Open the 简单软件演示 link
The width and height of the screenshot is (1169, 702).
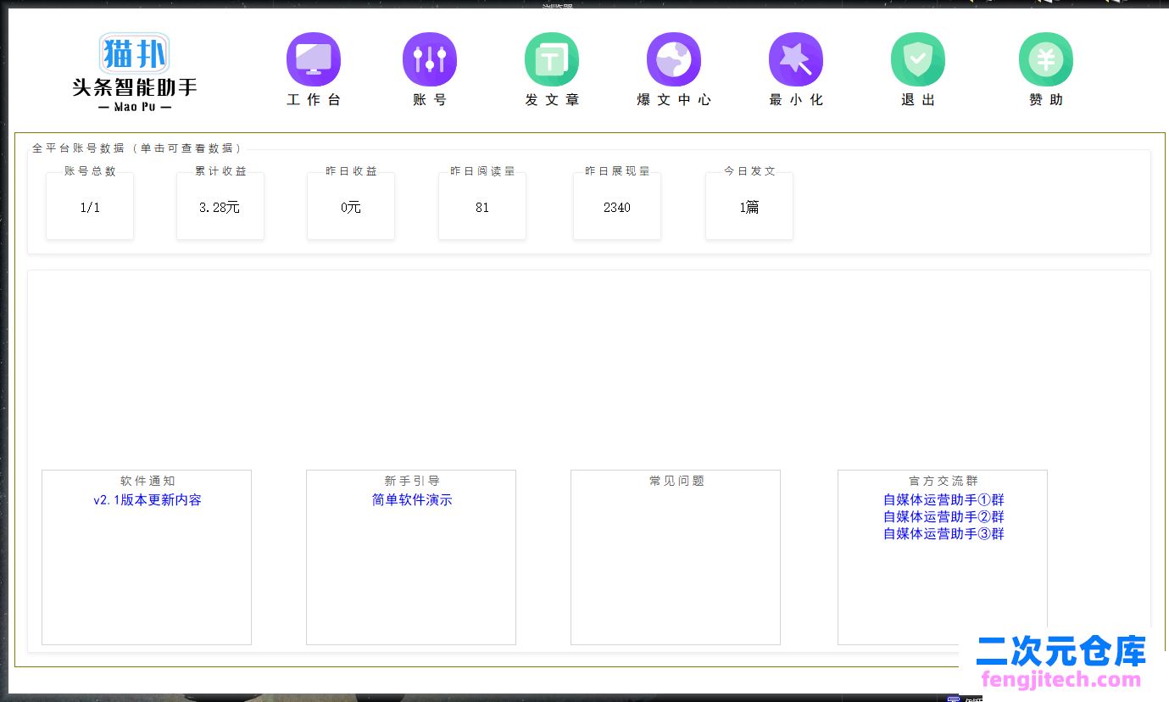click(412, 500)
